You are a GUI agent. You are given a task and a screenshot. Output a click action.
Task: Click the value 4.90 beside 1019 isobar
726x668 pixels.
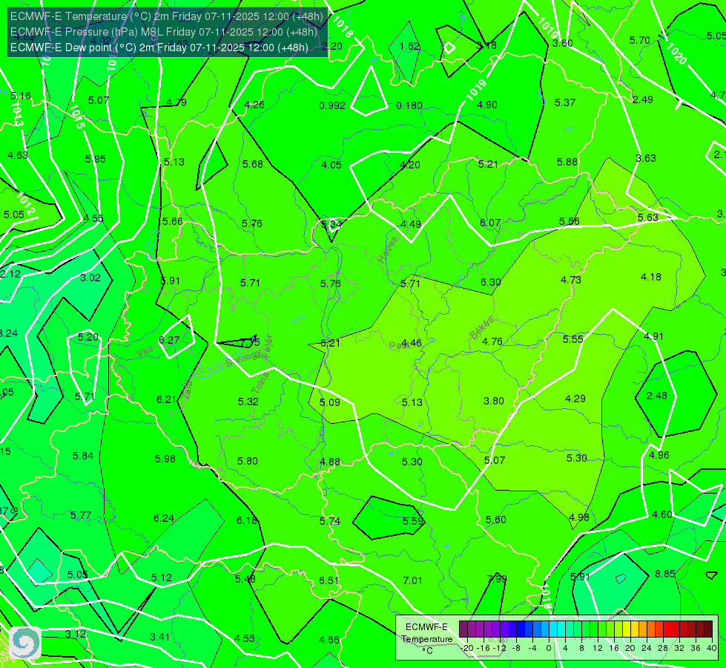[x=487, y=105]
